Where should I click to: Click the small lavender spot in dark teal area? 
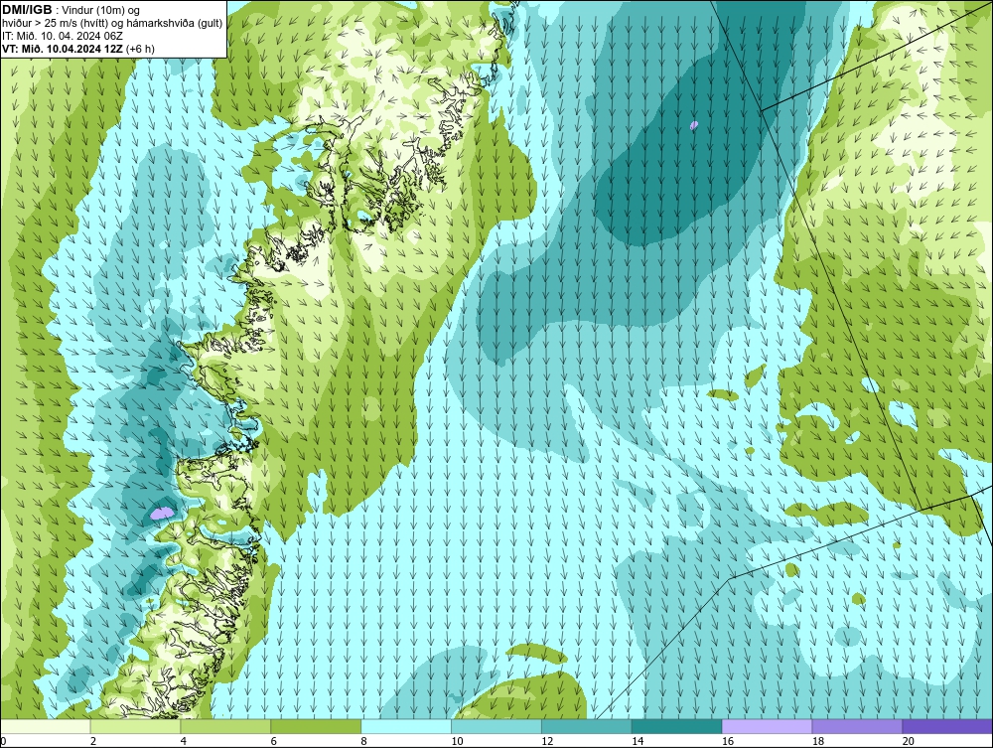pos(694,125)
